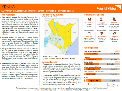Click the Gaps and needs heading
Image resolution: width=122 pixels, height=91 pixels.
coord(49,62)
